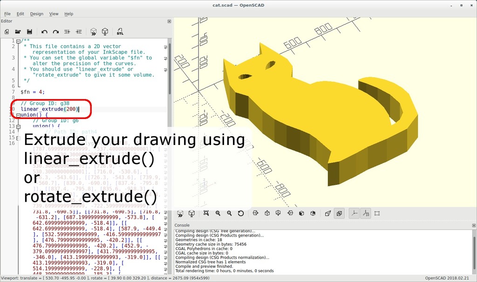Collapse the union block on line 11

[x=18, y=115]
